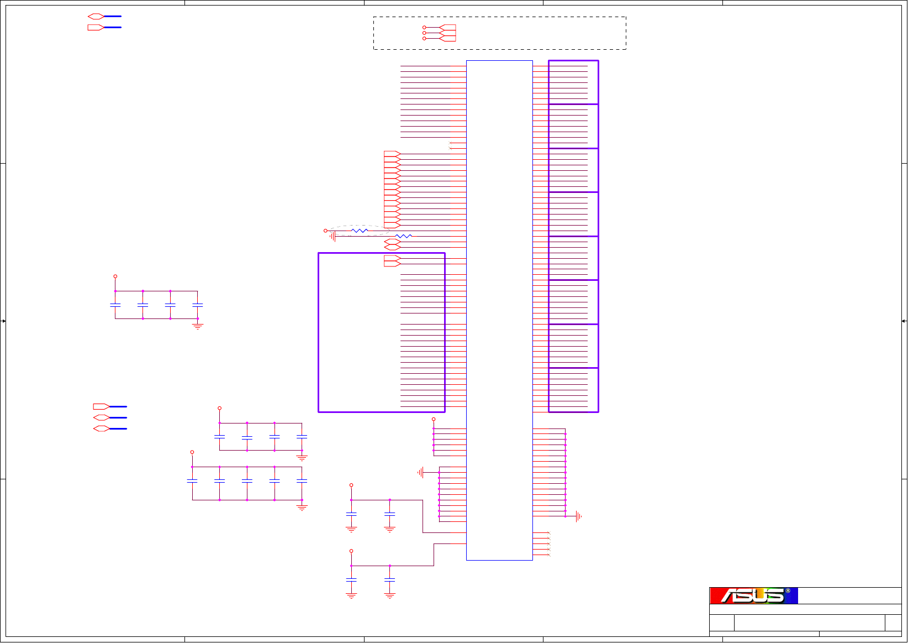Select the large purple box left of the IC
This screenshot has width=908, height=643.
pos(382,332)
